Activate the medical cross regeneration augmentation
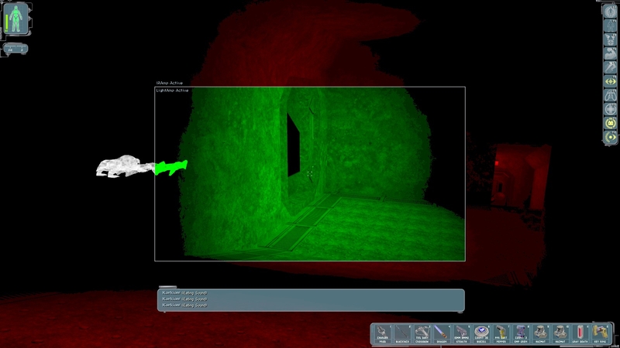Viewport: 620px width, 348px height. [x=610, y=109]
